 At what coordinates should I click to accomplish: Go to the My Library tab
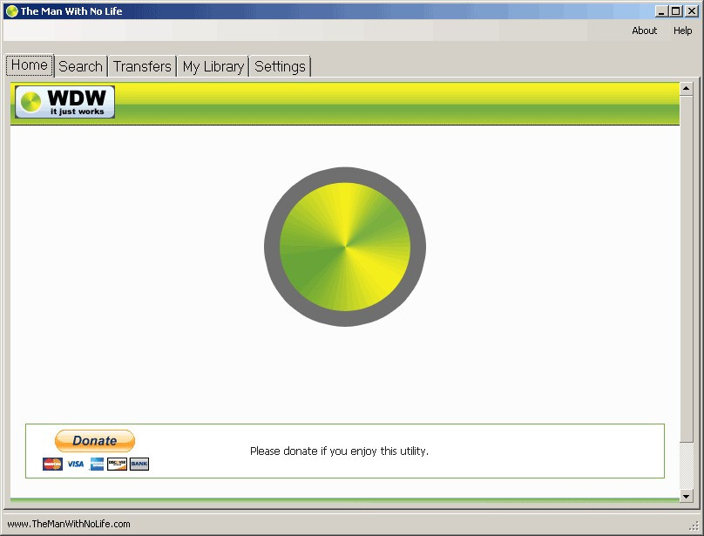click(213, 66)
